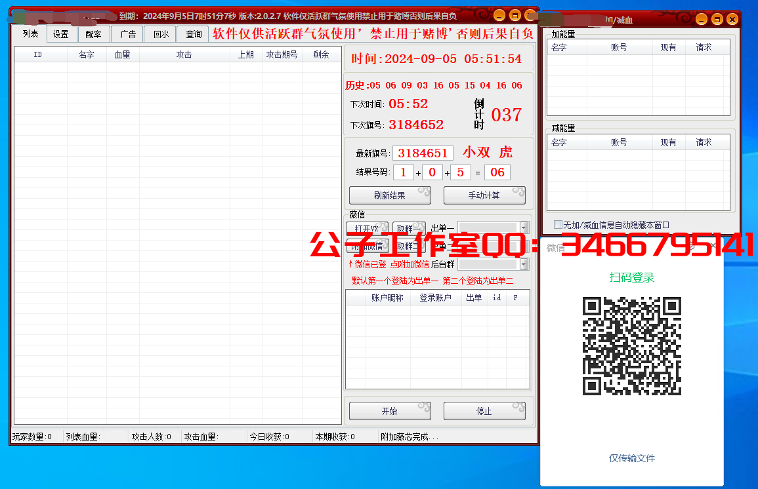Viewport: 758px width, 489px height.
Task: Go to the 回水 tab
Action: pos(161,34)
